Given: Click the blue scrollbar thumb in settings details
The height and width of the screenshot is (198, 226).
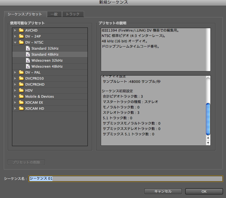Looking at the screenshot, I should (208, 119).
